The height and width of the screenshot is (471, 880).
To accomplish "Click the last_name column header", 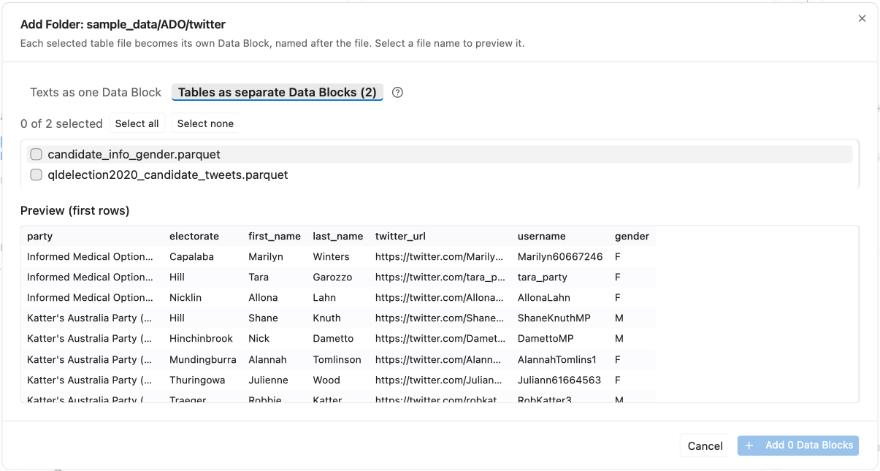I will click(x=338, y=237).
